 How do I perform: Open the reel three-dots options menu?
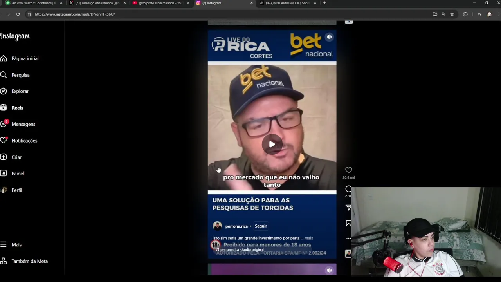point(348,238)
